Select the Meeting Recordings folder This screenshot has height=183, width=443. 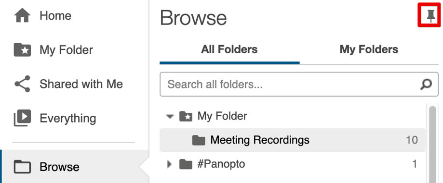[293, 140]
